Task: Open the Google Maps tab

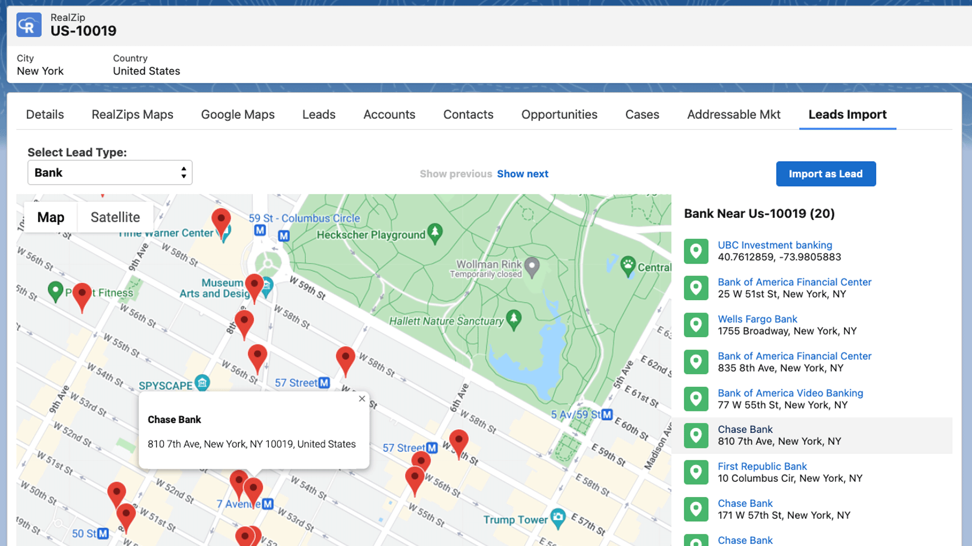Action: (237, 115)
